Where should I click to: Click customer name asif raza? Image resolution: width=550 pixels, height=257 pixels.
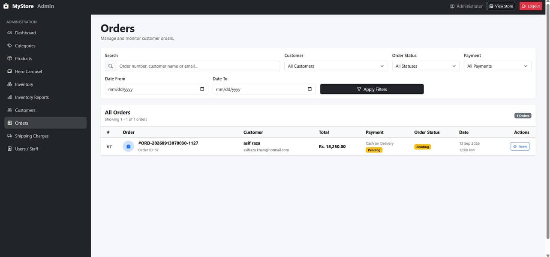point(252,143)
